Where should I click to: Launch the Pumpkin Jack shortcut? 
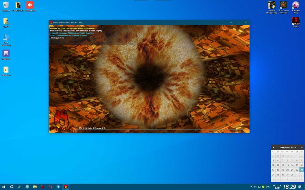click(296, 8)
